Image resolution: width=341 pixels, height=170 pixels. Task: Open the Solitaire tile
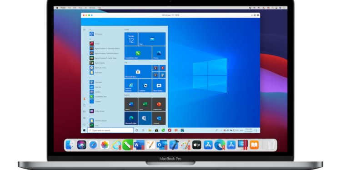(x=145, y=85)
